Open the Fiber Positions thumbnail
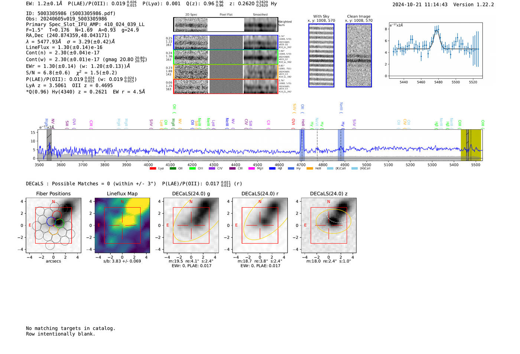 click(x=53, y=225)
